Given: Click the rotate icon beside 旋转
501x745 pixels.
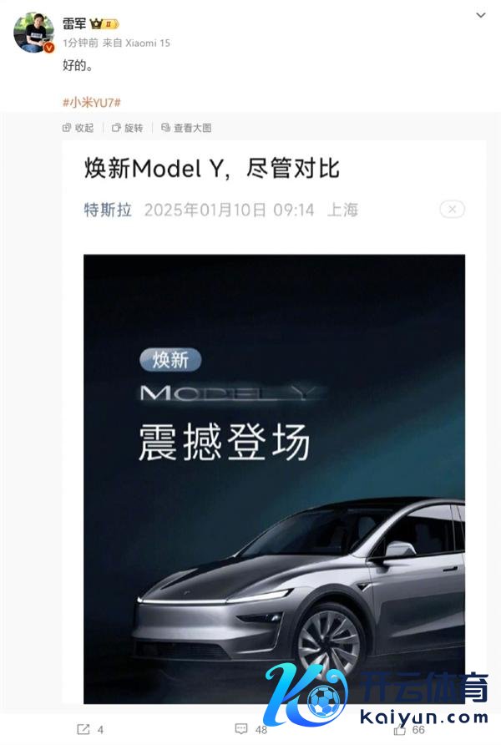Looking at the screenshot, I should coord(116,128).
